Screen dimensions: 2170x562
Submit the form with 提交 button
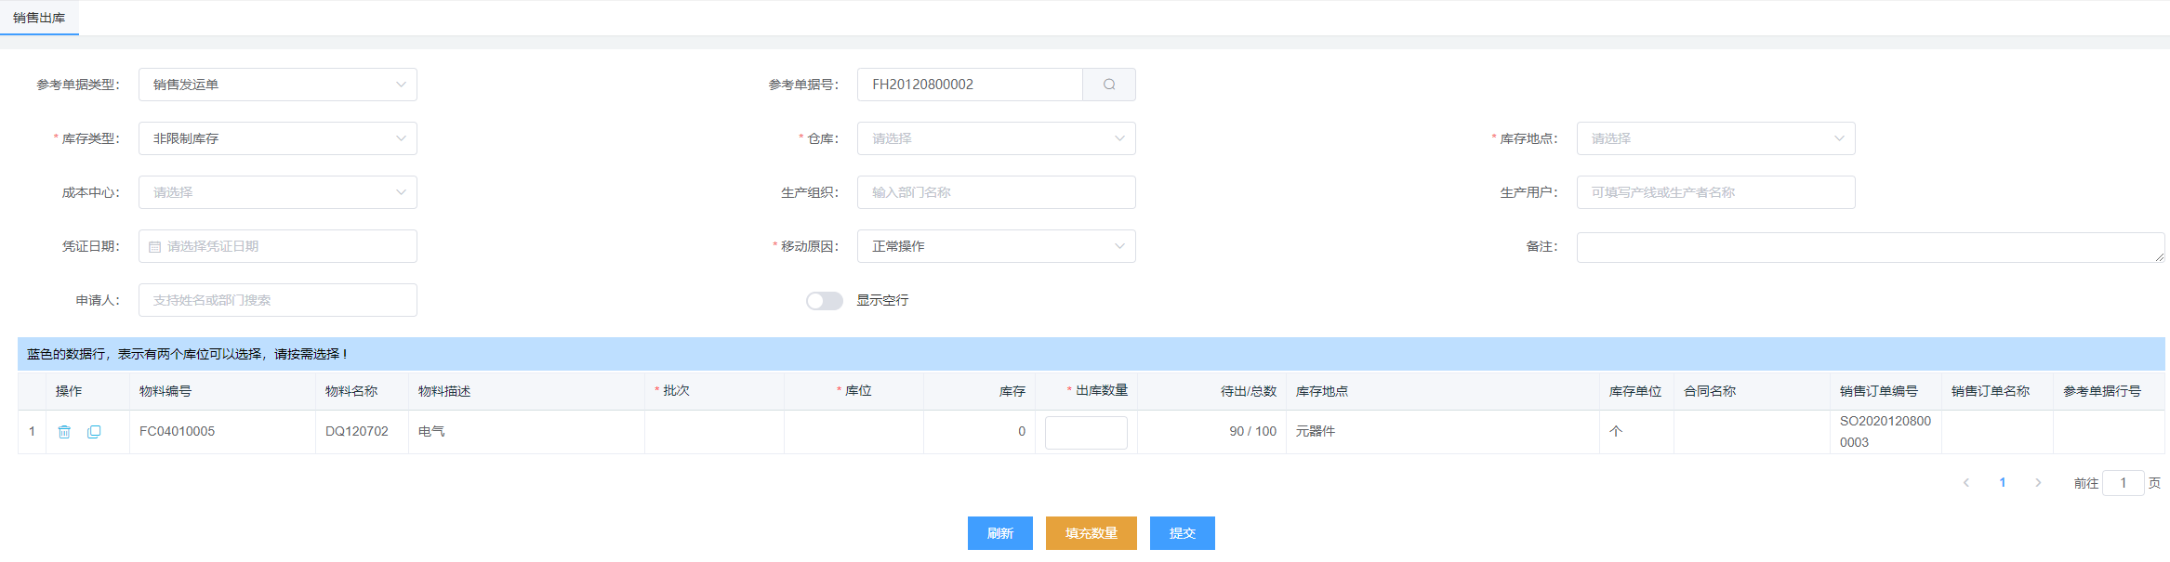point(1182,533)
